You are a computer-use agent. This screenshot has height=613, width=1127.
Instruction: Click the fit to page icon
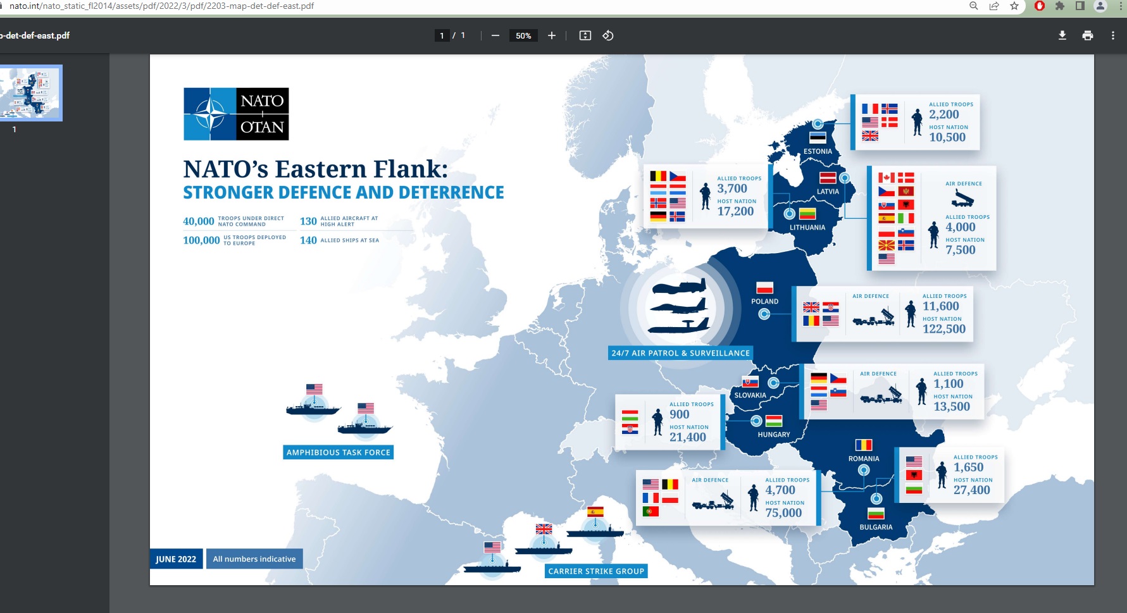pyautogui.click(x=585, y=35)
